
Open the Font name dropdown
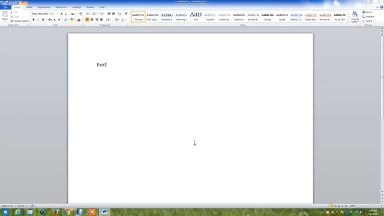(x=49, y=14)
